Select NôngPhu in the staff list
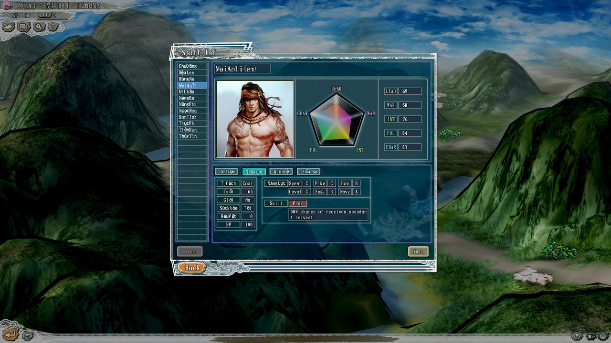611x343 pixels. (192, 104)
